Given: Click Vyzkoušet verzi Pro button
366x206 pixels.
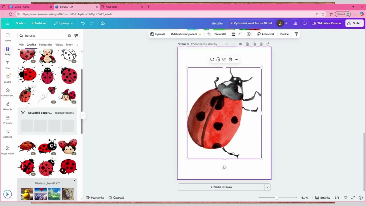Looking at the screenshot, I should (x=251, y=23).
